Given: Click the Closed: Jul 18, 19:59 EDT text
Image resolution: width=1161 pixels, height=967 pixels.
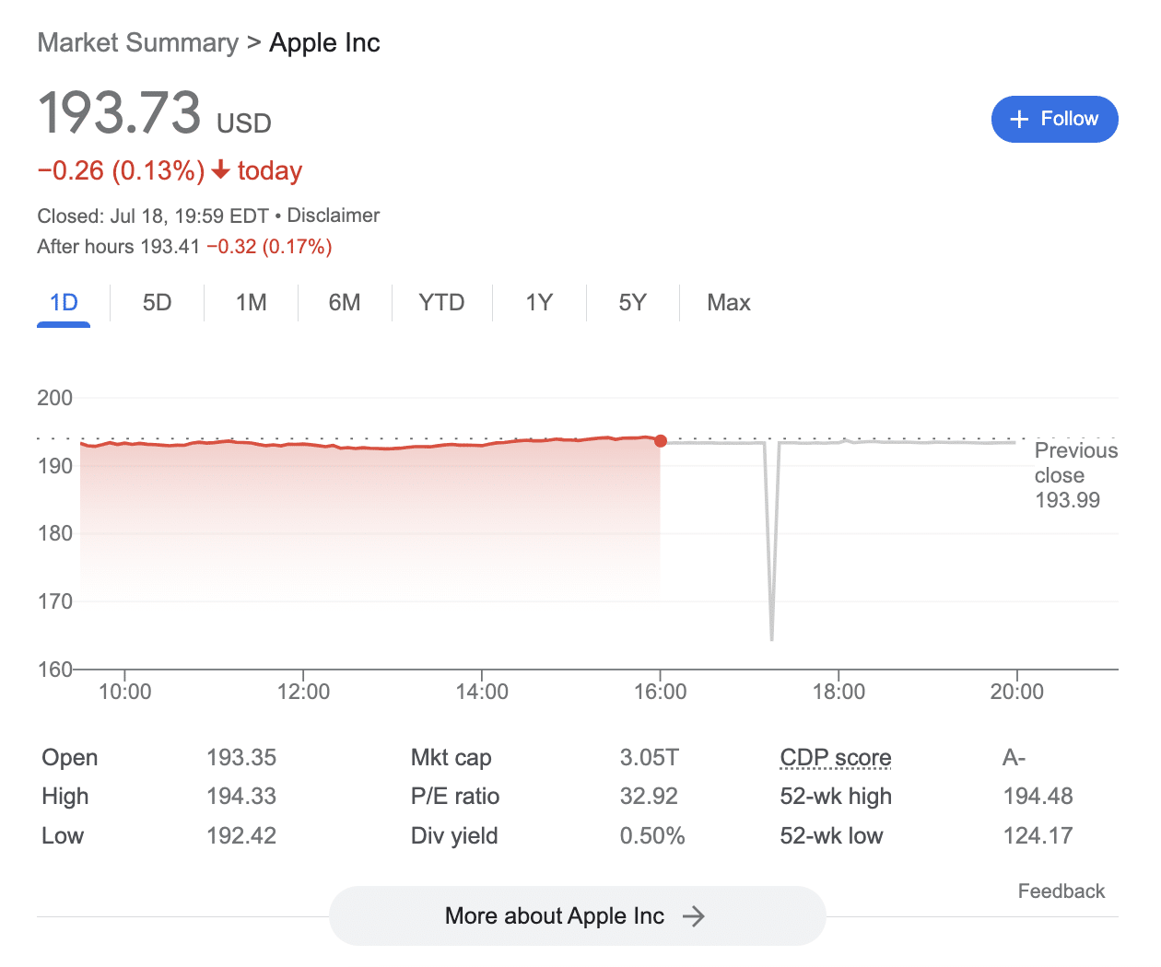Looking at the screenshot, I should pyautogui.click(x=153, y=216).
